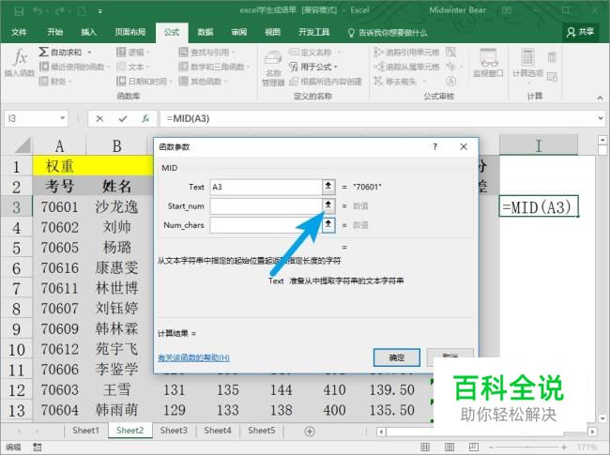Click the zoom slider in status bar
Viewport: 610px width, 455px height.
click(527, 447)
